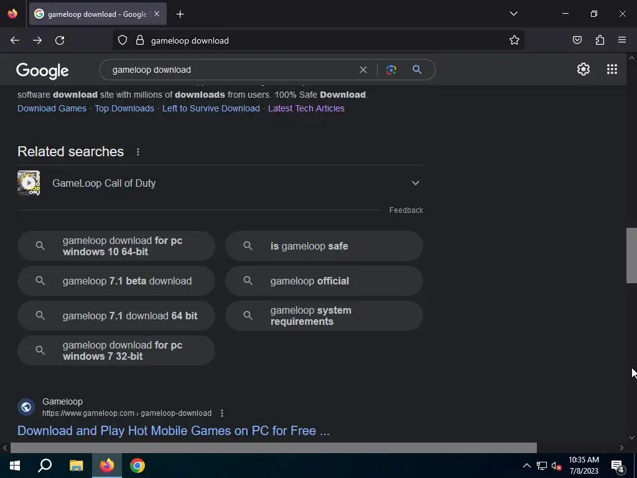637x478 pixels.
Task: Open a new tab with the plus button
Action: 180,14
